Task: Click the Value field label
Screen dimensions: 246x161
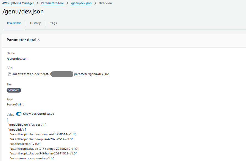Action: coord(10,114)
